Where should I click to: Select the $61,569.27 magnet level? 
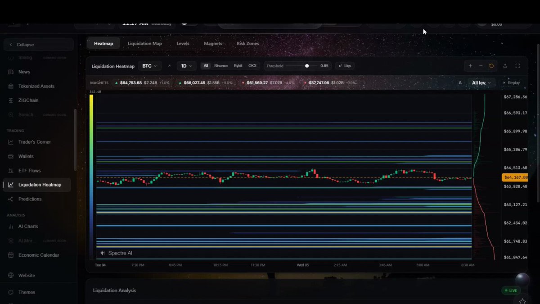pos(268,83)
